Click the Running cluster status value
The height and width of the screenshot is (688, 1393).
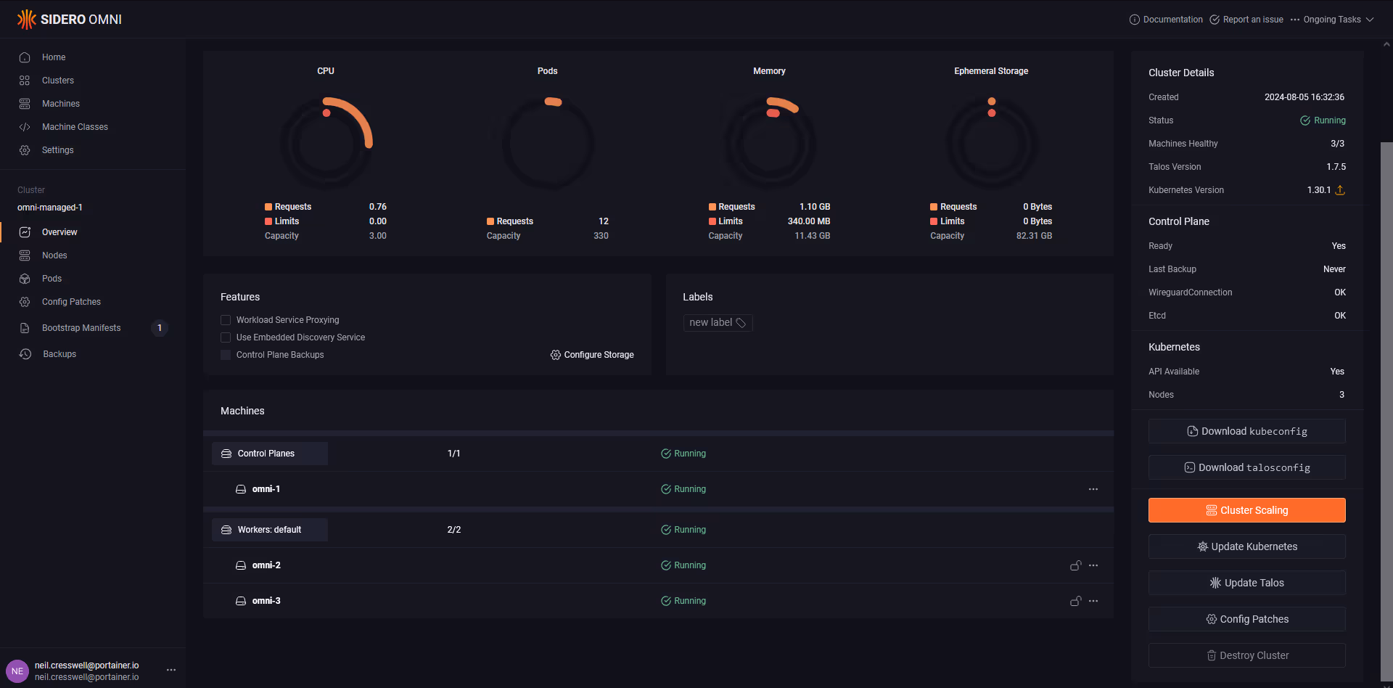coord(1323,120)
